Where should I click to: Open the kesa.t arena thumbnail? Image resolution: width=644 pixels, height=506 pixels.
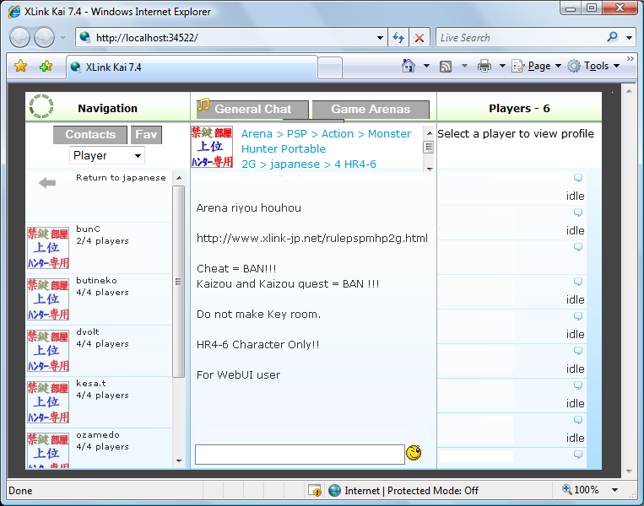pos(48,402)
